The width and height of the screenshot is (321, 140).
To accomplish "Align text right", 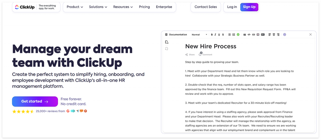I will pos(278,34).
